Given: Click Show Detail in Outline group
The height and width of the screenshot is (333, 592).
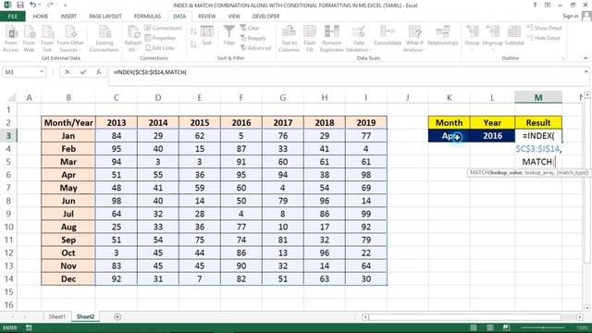Looking at the screenshot, I should 544,28.
